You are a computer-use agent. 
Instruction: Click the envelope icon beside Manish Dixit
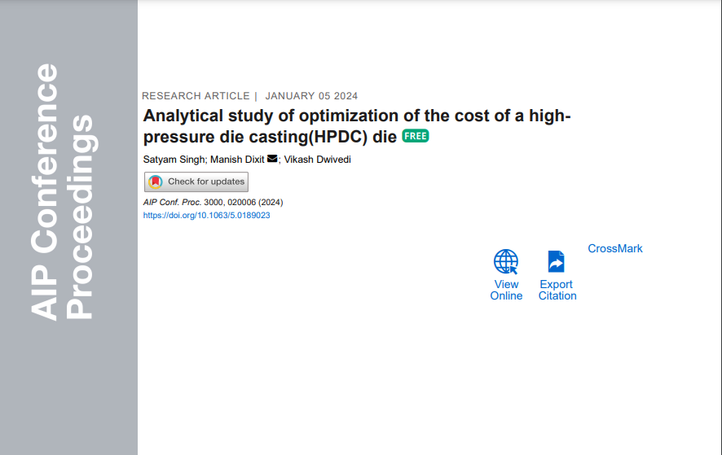click(x=272, y=159)
